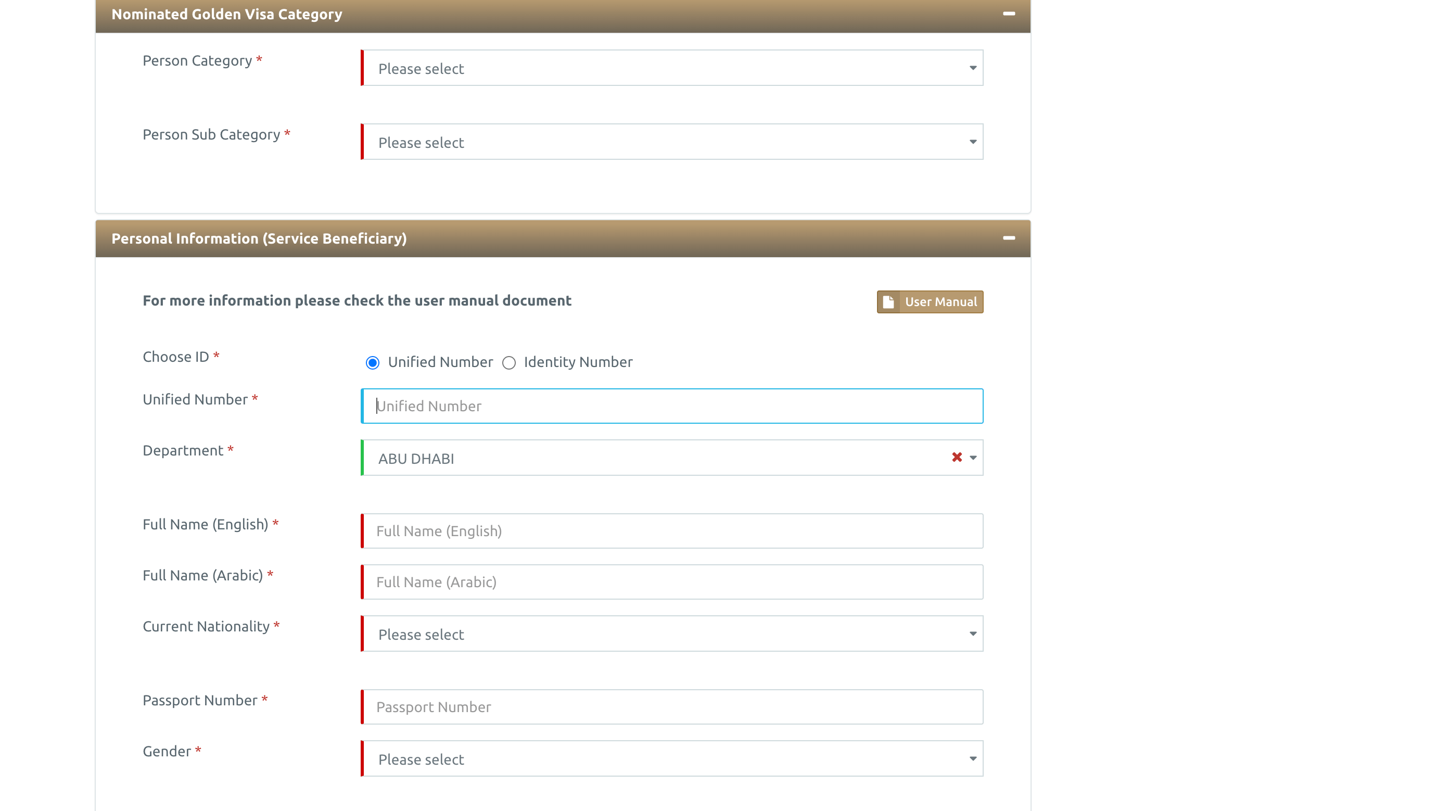
Task: Click the Full Name (Arabic) field
Action: (672, 582)
